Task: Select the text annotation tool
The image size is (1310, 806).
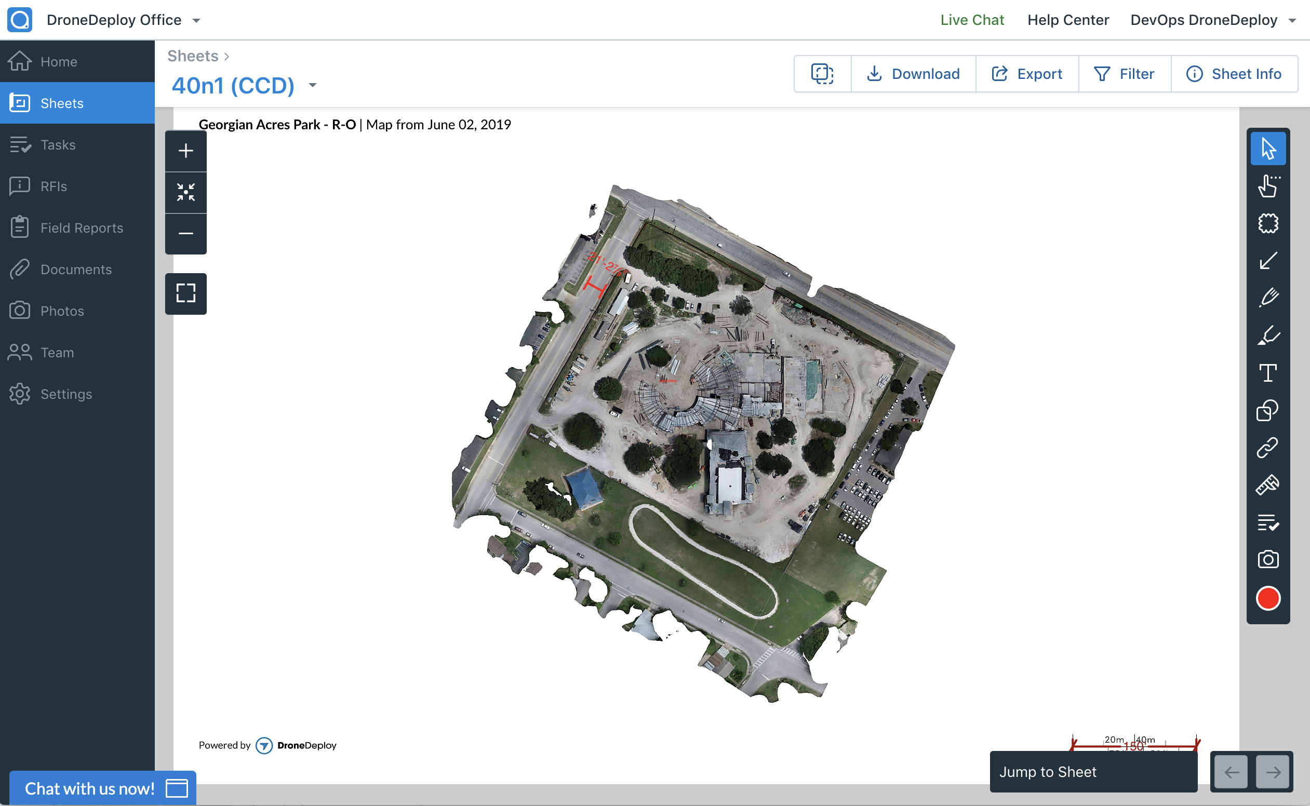Action: coord(1268,372)
